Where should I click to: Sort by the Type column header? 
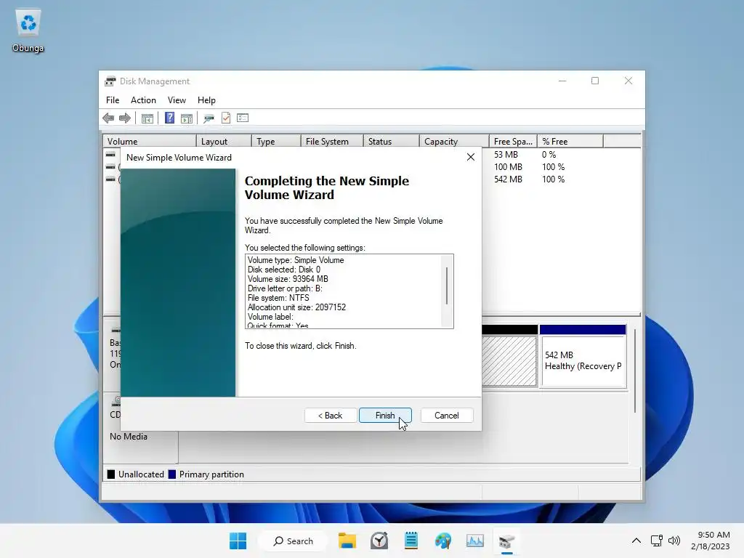(x=276, y=142)
